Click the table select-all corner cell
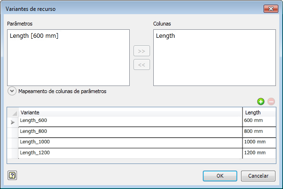Image resolution: width=283 pixels, height=189 pixels. click(13, 112)
